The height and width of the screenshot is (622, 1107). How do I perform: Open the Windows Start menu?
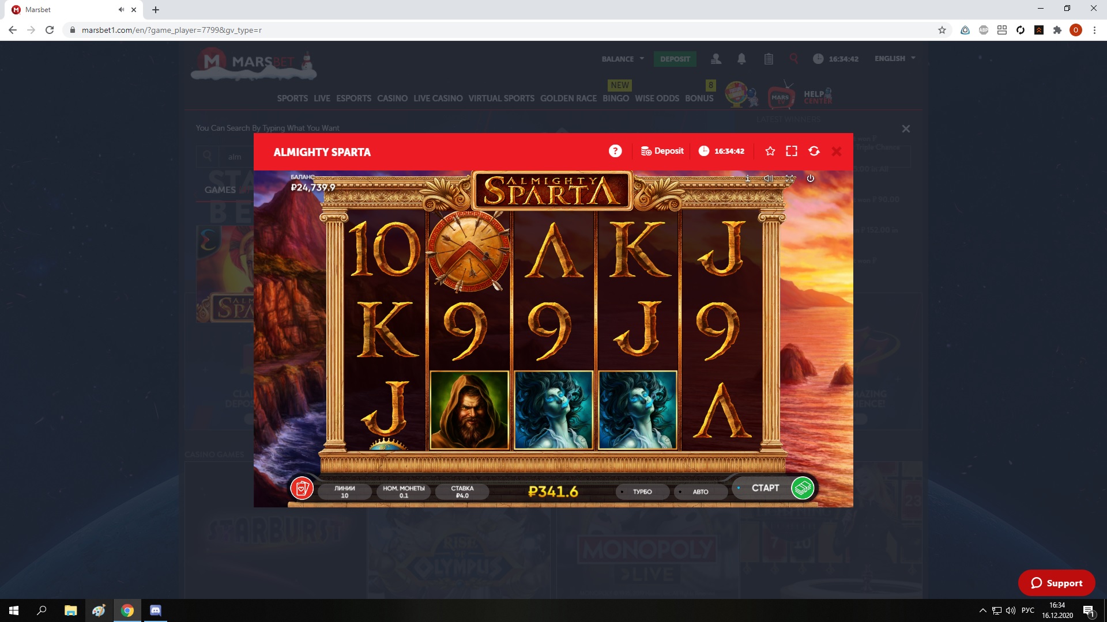(14, 610)
